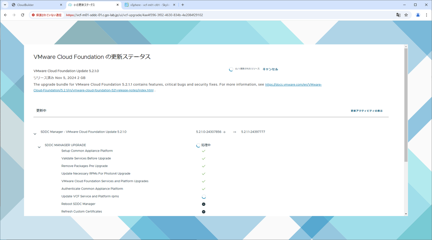
Task: Click 'VMware Cloud Foundation の更新ステータス' heading
Action: pos(92,57)
